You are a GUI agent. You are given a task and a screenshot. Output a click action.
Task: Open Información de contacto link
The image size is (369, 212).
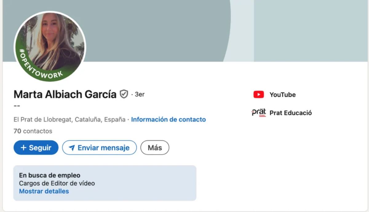coord(169,119)
